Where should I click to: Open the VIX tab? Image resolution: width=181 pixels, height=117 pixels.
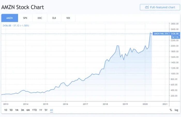point(68,18)
